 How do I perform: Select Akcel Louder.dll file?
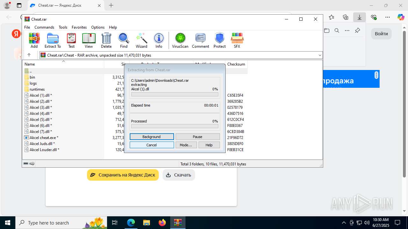[44, 150]
